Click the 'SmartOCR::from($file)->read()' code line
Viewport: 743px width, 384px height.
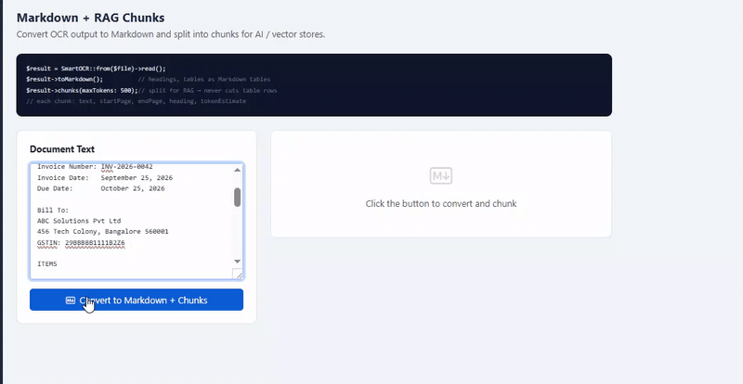[96, 69]
